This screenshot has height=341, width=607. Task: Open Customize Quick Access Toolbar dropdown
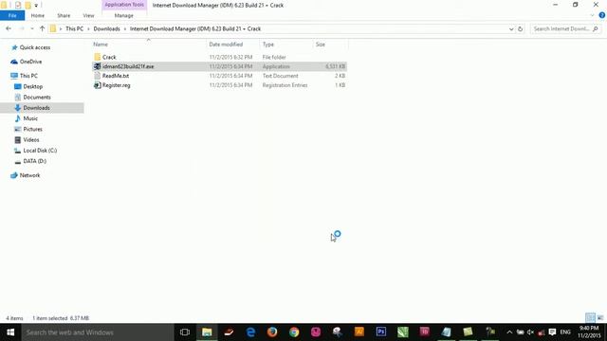point(36,6)
